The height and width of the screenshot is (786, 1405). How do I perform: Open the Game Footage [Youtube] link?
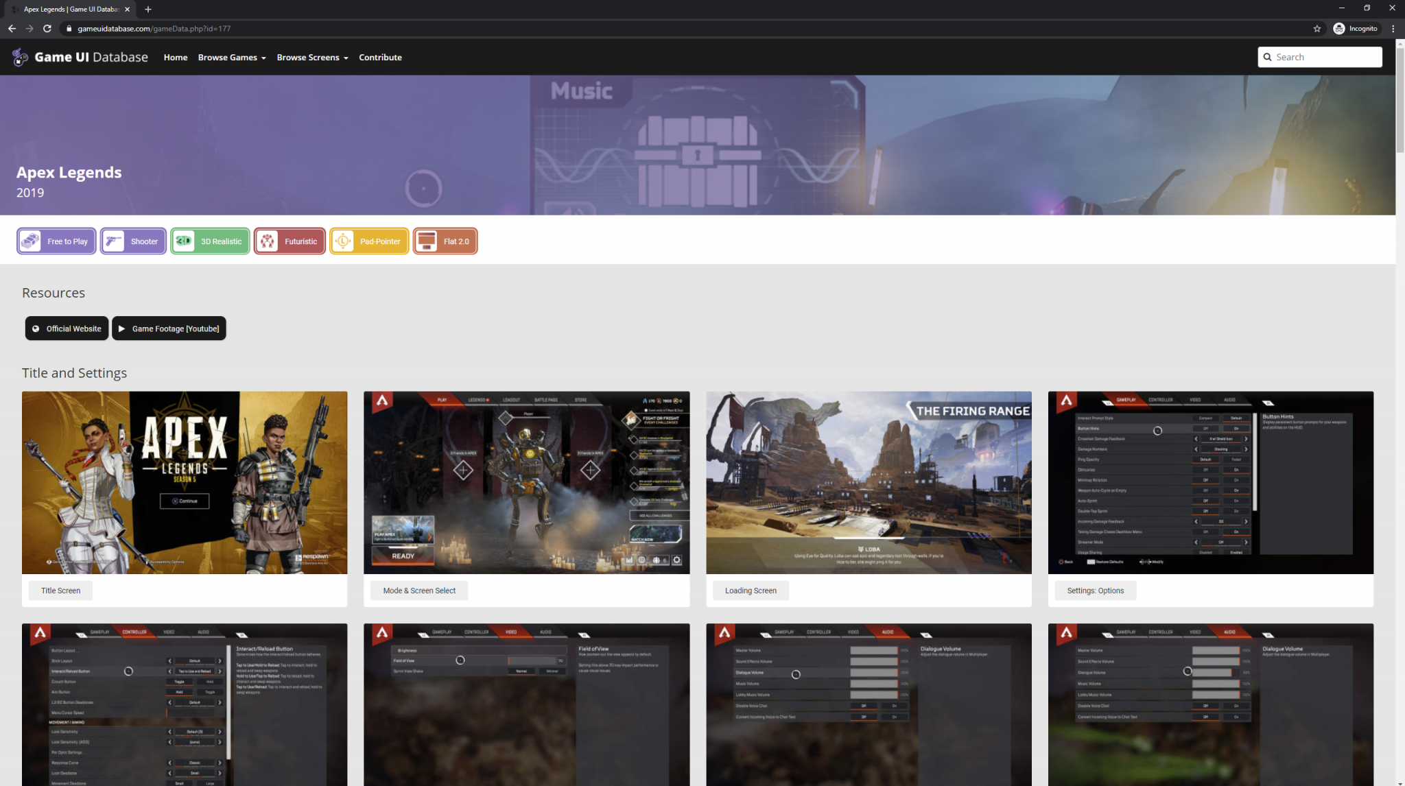(169, 328)
